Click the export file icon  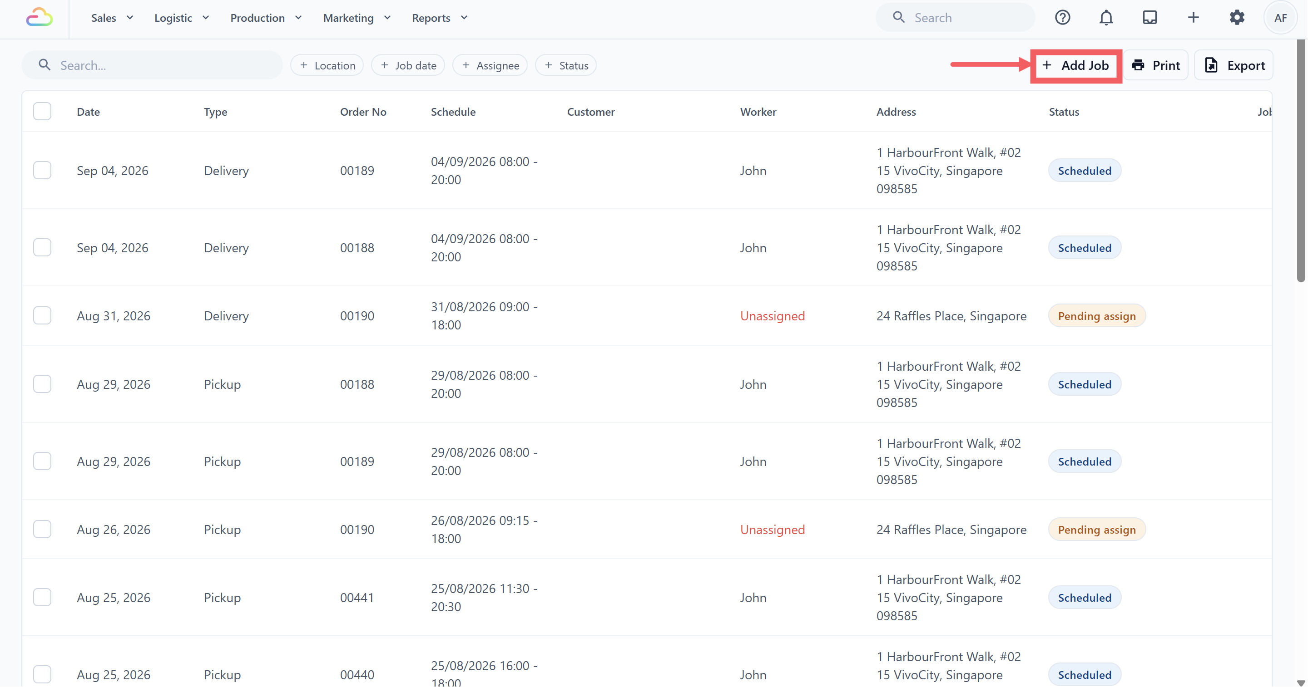click(1211, 65)
